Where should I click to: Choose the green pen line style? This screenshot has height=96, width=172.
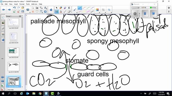point(88,8)
